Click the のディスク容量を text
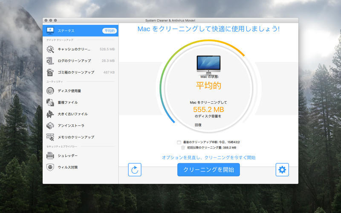Screen dimensions: 341x213 pos(208,116)
